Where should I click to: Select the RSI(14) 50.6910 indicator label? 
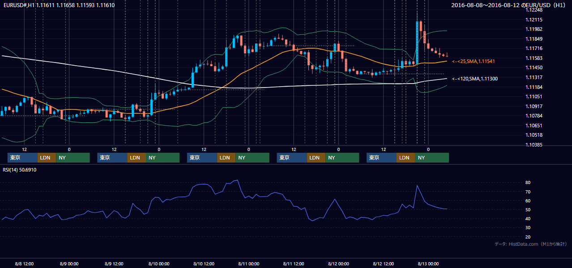[x=20, y=170]
